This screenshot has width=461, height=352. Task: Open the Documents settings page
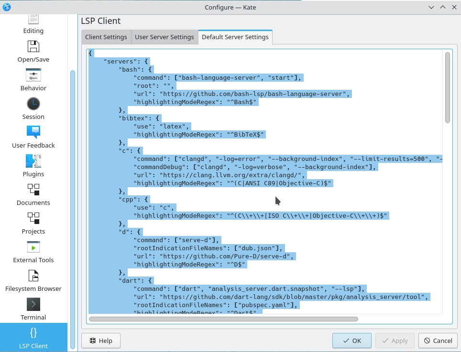tap(33, 195)
